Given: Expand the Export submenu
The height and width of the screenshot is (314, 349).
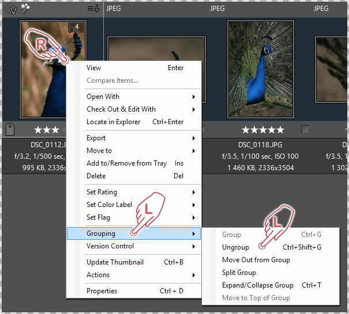Looking at the screenshot, I should point(134,138).
